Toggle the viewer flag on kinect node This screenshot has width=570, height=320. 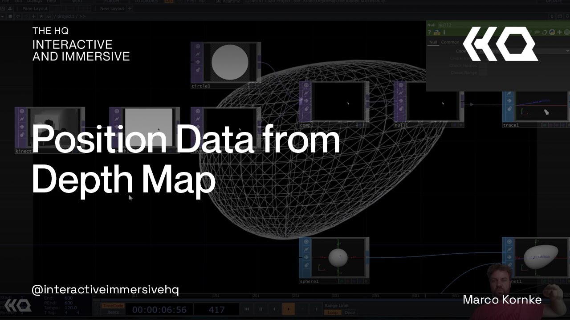(x=22, y=111)
